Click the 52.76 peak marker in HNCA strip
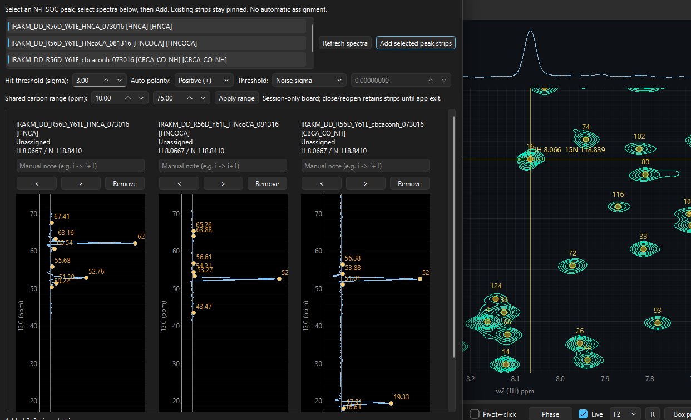691x420 pixels. pos(86,278)
